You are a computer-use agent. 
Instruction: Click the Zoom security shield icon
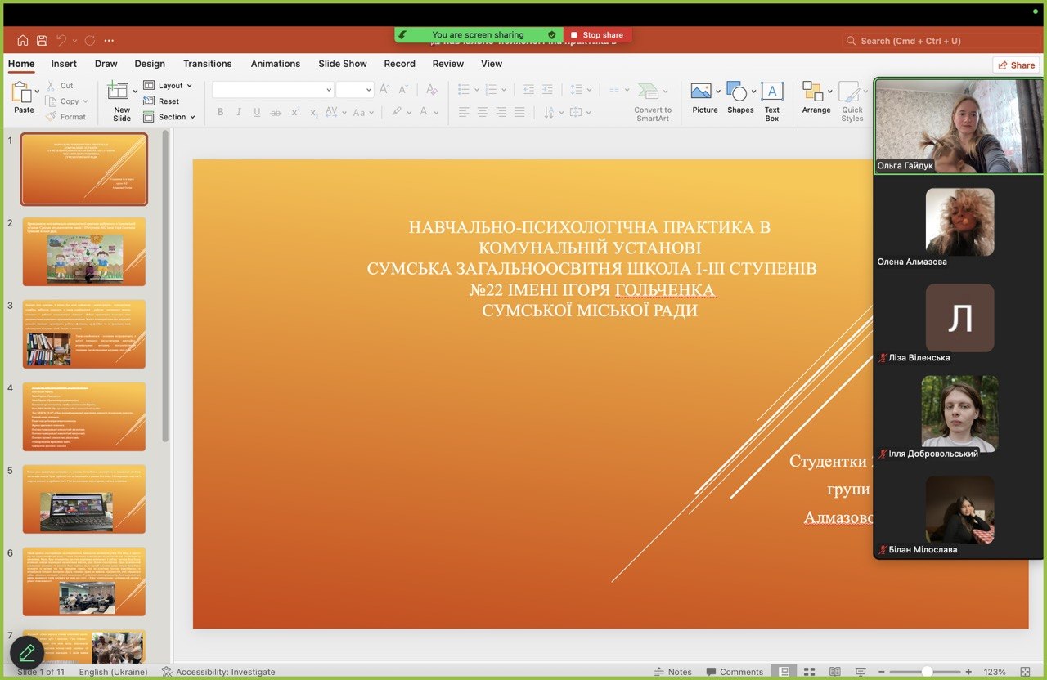tap(552, 35)
